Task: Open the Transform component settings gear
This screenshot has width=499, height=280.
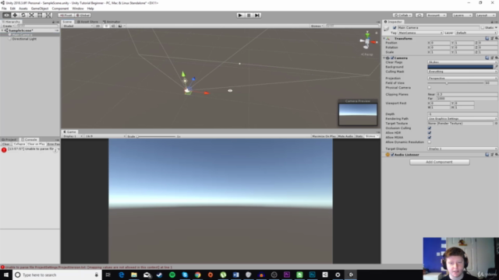Action: point(496,38)
